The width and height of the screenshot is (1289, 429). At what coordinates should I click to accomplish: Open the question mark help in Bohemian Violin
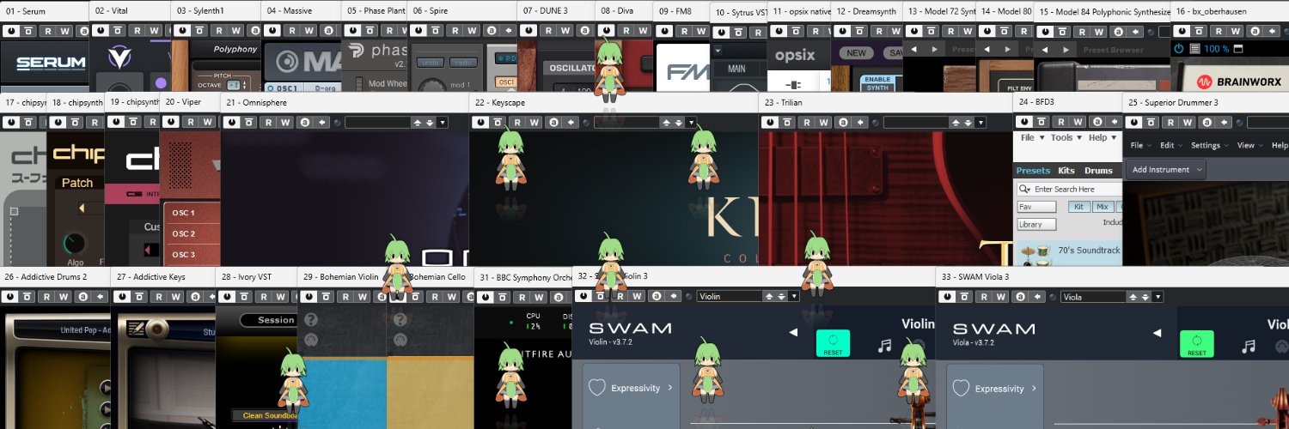(311, 319)
